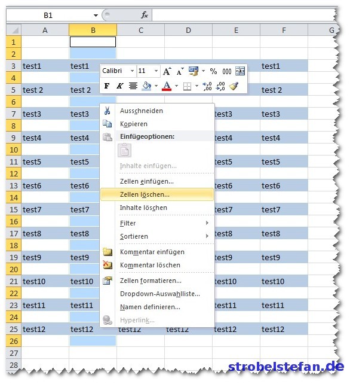The width and height of the screenshot is (350, 384).
Task: Expand borders dropdown arrow
Action: [x=197, y=86]
